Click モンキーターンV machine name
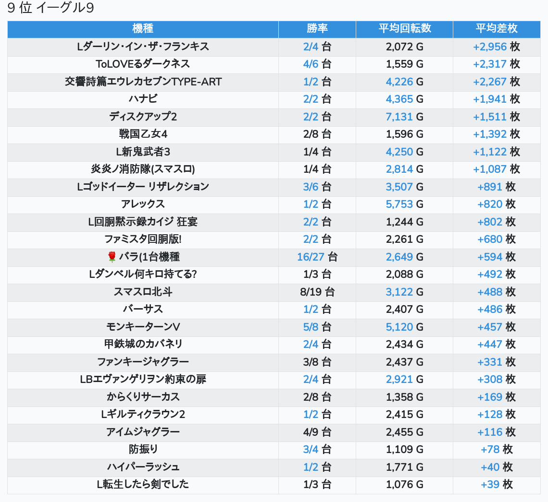 pyautogui.click(x=143, y=327)
